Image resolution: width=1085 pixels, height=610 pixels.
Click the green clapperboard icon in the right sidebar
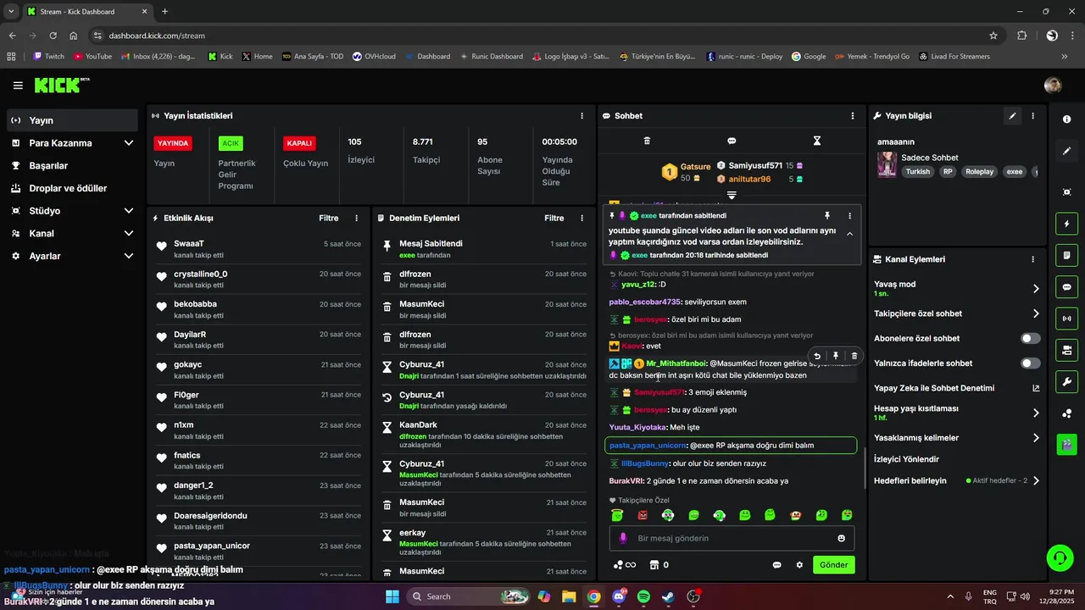pos(1066,444)
